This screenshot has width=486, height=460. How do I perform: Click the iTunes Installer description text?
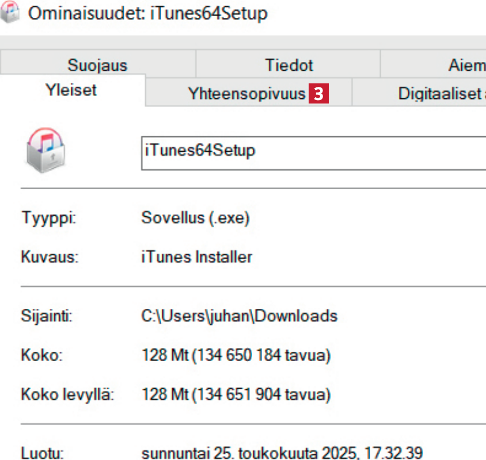[196, 256]
